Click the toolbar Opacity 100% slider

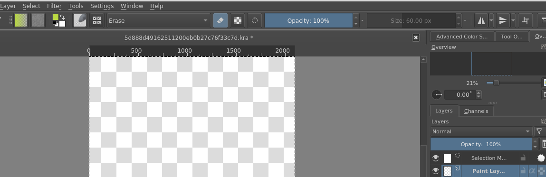click(308, 20)
